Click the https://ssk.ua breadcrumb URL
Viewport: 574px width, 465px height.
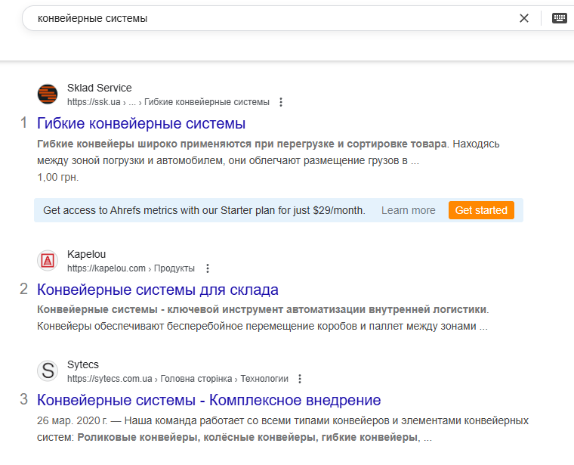tap(94, 102)
